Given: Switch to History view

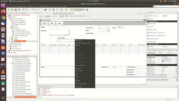Looking at the screenshot, I should click(55, 16).
